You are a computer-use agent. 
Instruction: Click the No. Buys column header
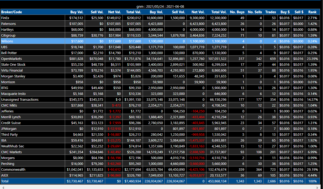(237, 12)
